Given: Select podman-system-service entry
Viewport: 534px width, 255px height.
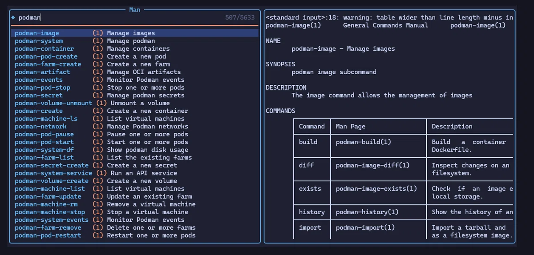Looking at the screenshot, I should [x=134, y=173].
